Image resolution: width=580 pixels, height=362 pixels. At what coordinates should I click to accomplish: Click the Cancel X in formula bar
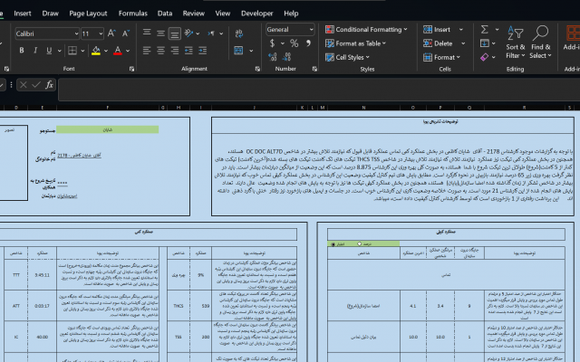tap(23, 85)
